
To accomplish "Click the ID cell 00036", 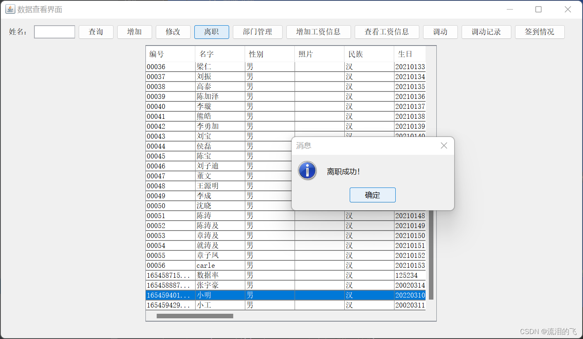I will [170, 67].
